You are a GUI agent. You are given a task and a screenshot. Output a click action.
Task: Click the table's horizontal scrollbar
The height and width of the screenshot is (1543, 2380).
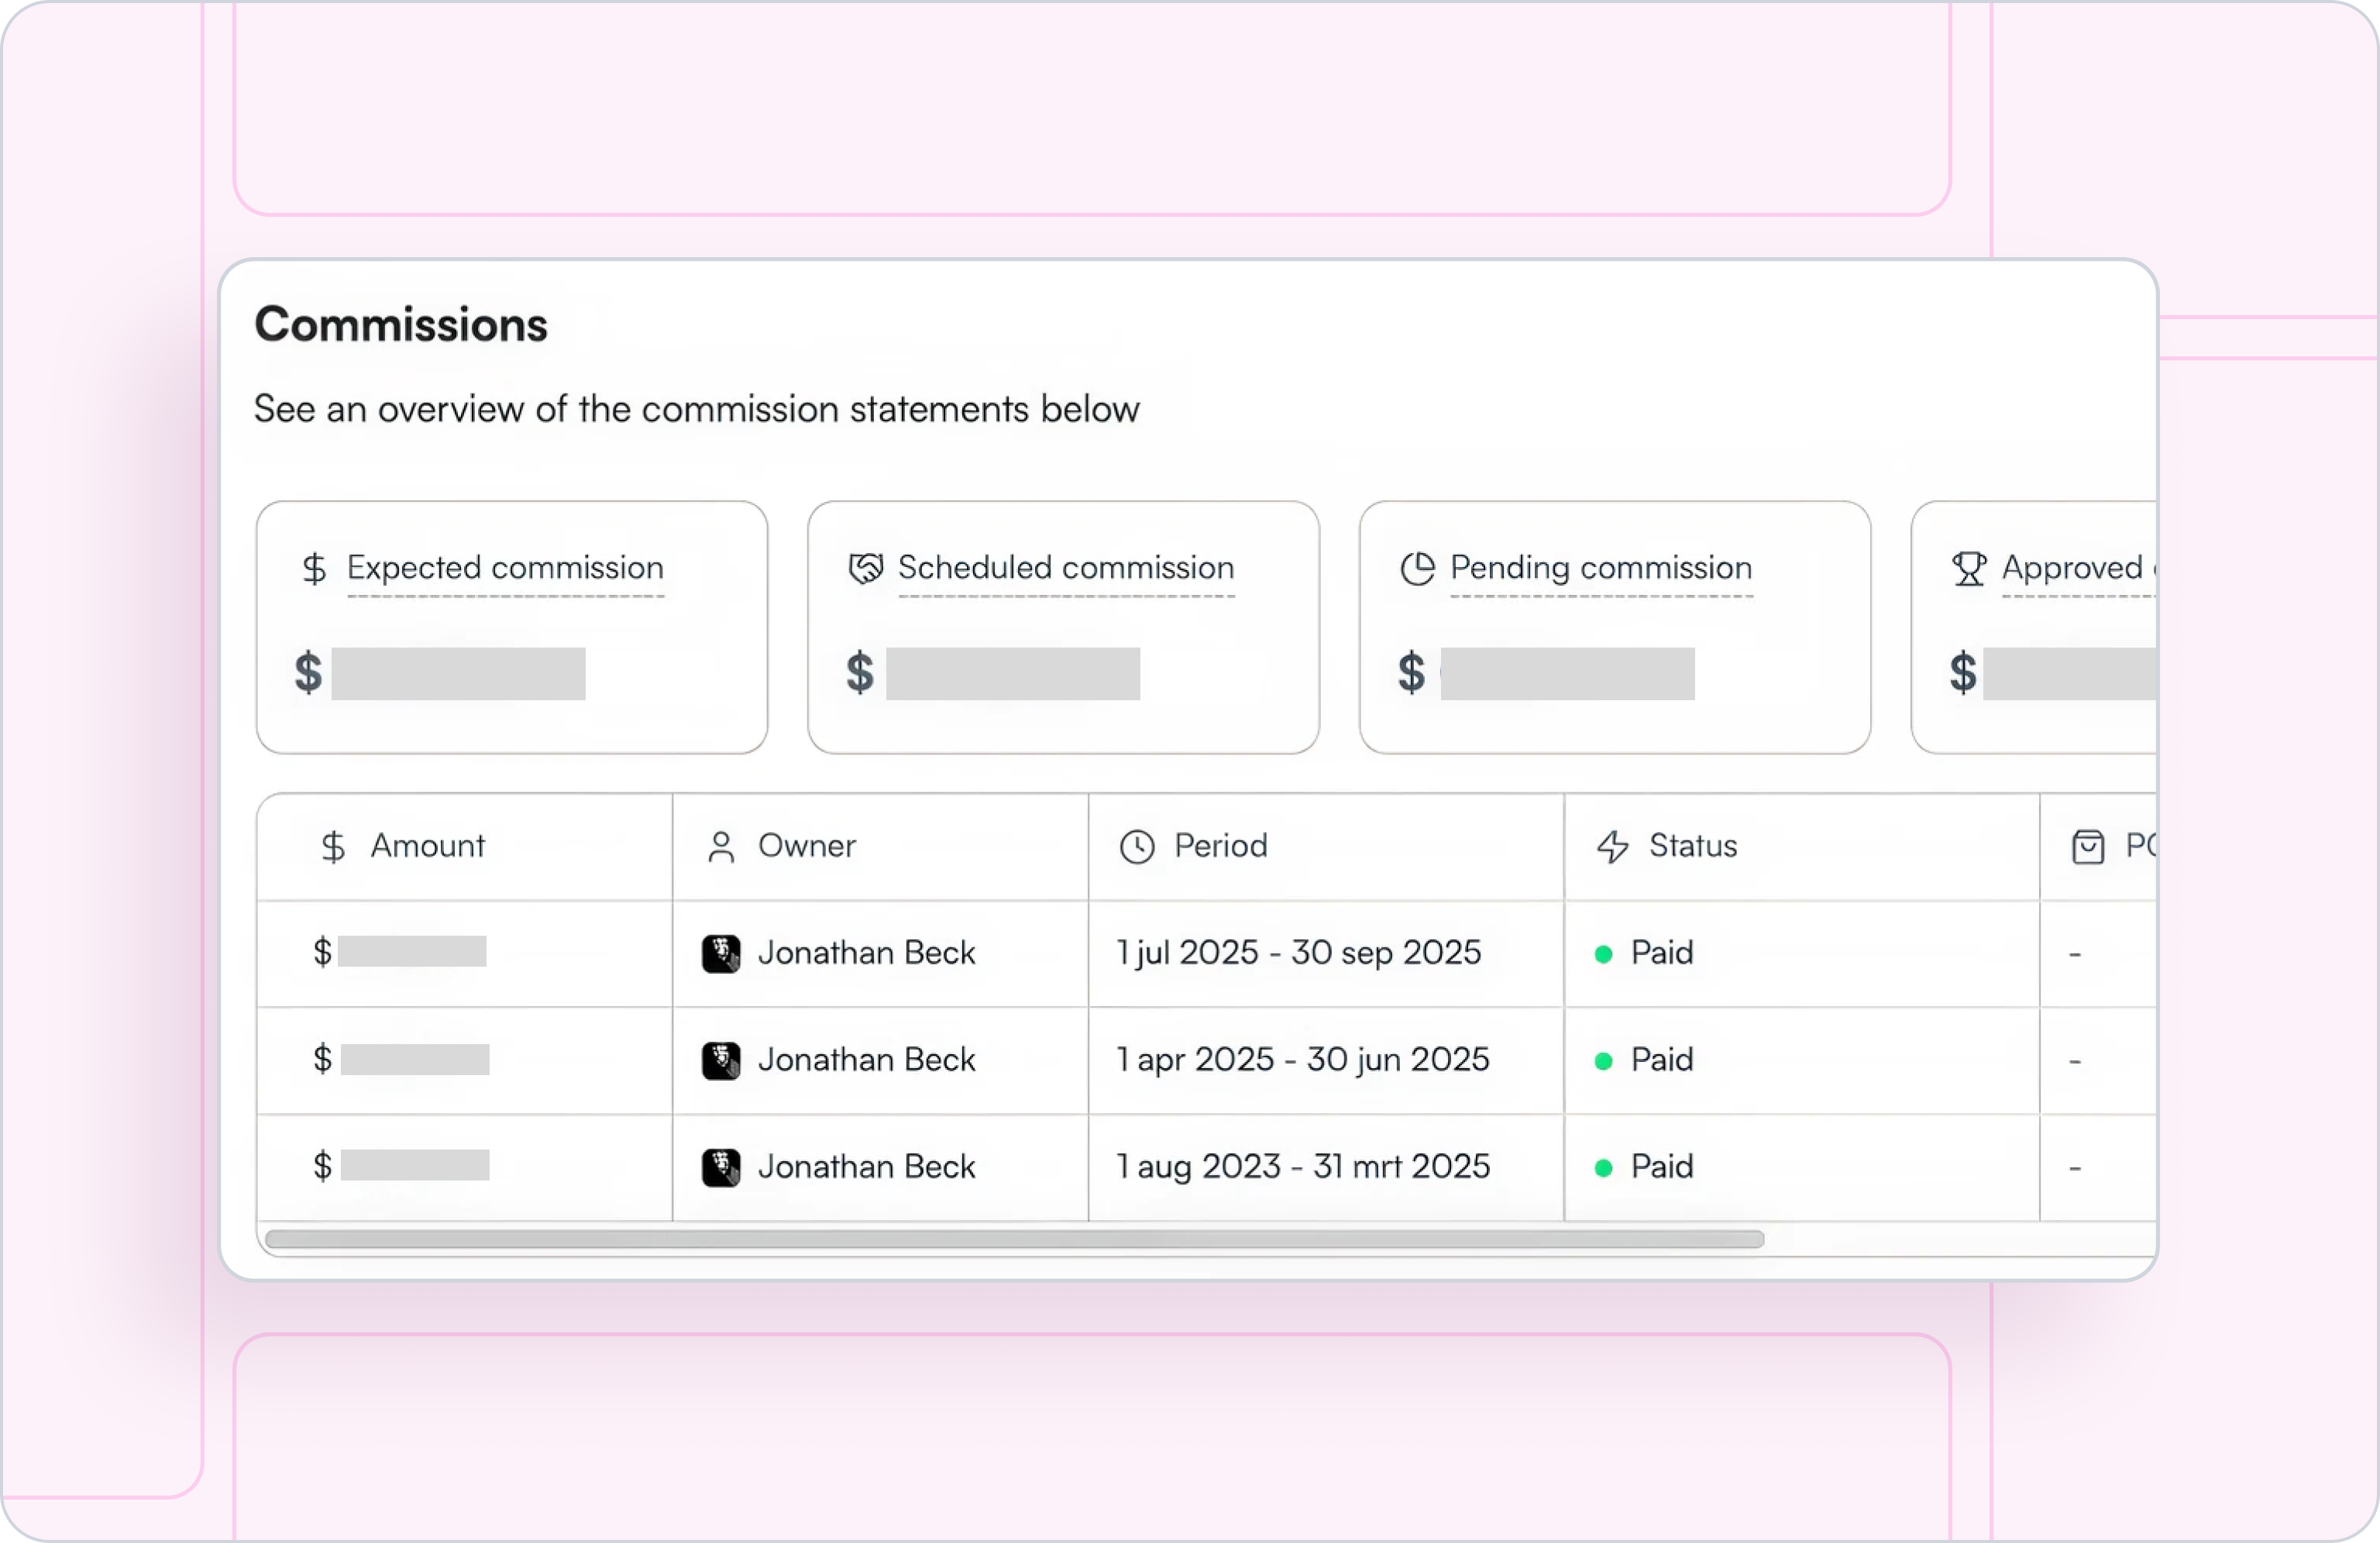click(x=1013, y=1240)
